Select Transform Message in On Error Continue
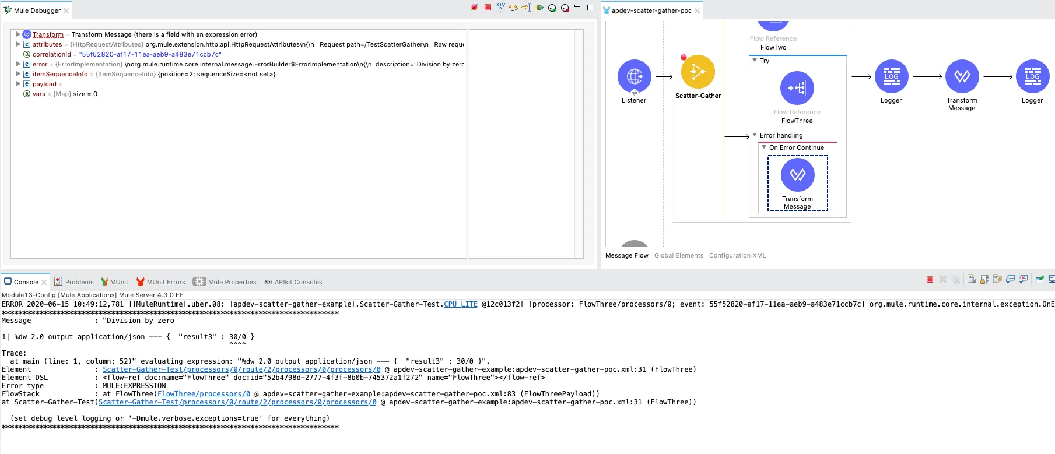The height and width of the screenshot is (454, 1055). point(798,175)
